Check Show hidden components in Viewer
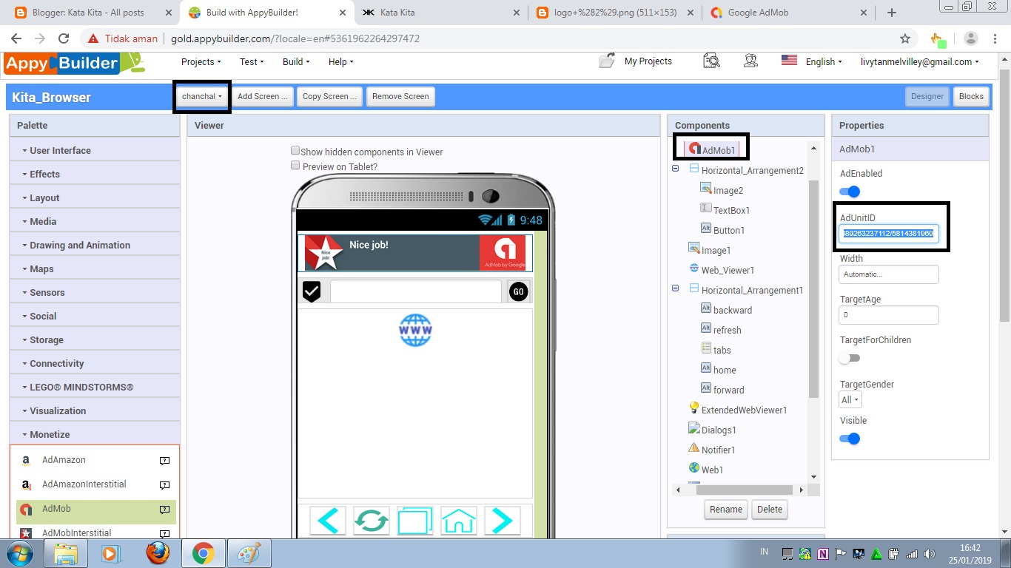 [x=295, y=151]
